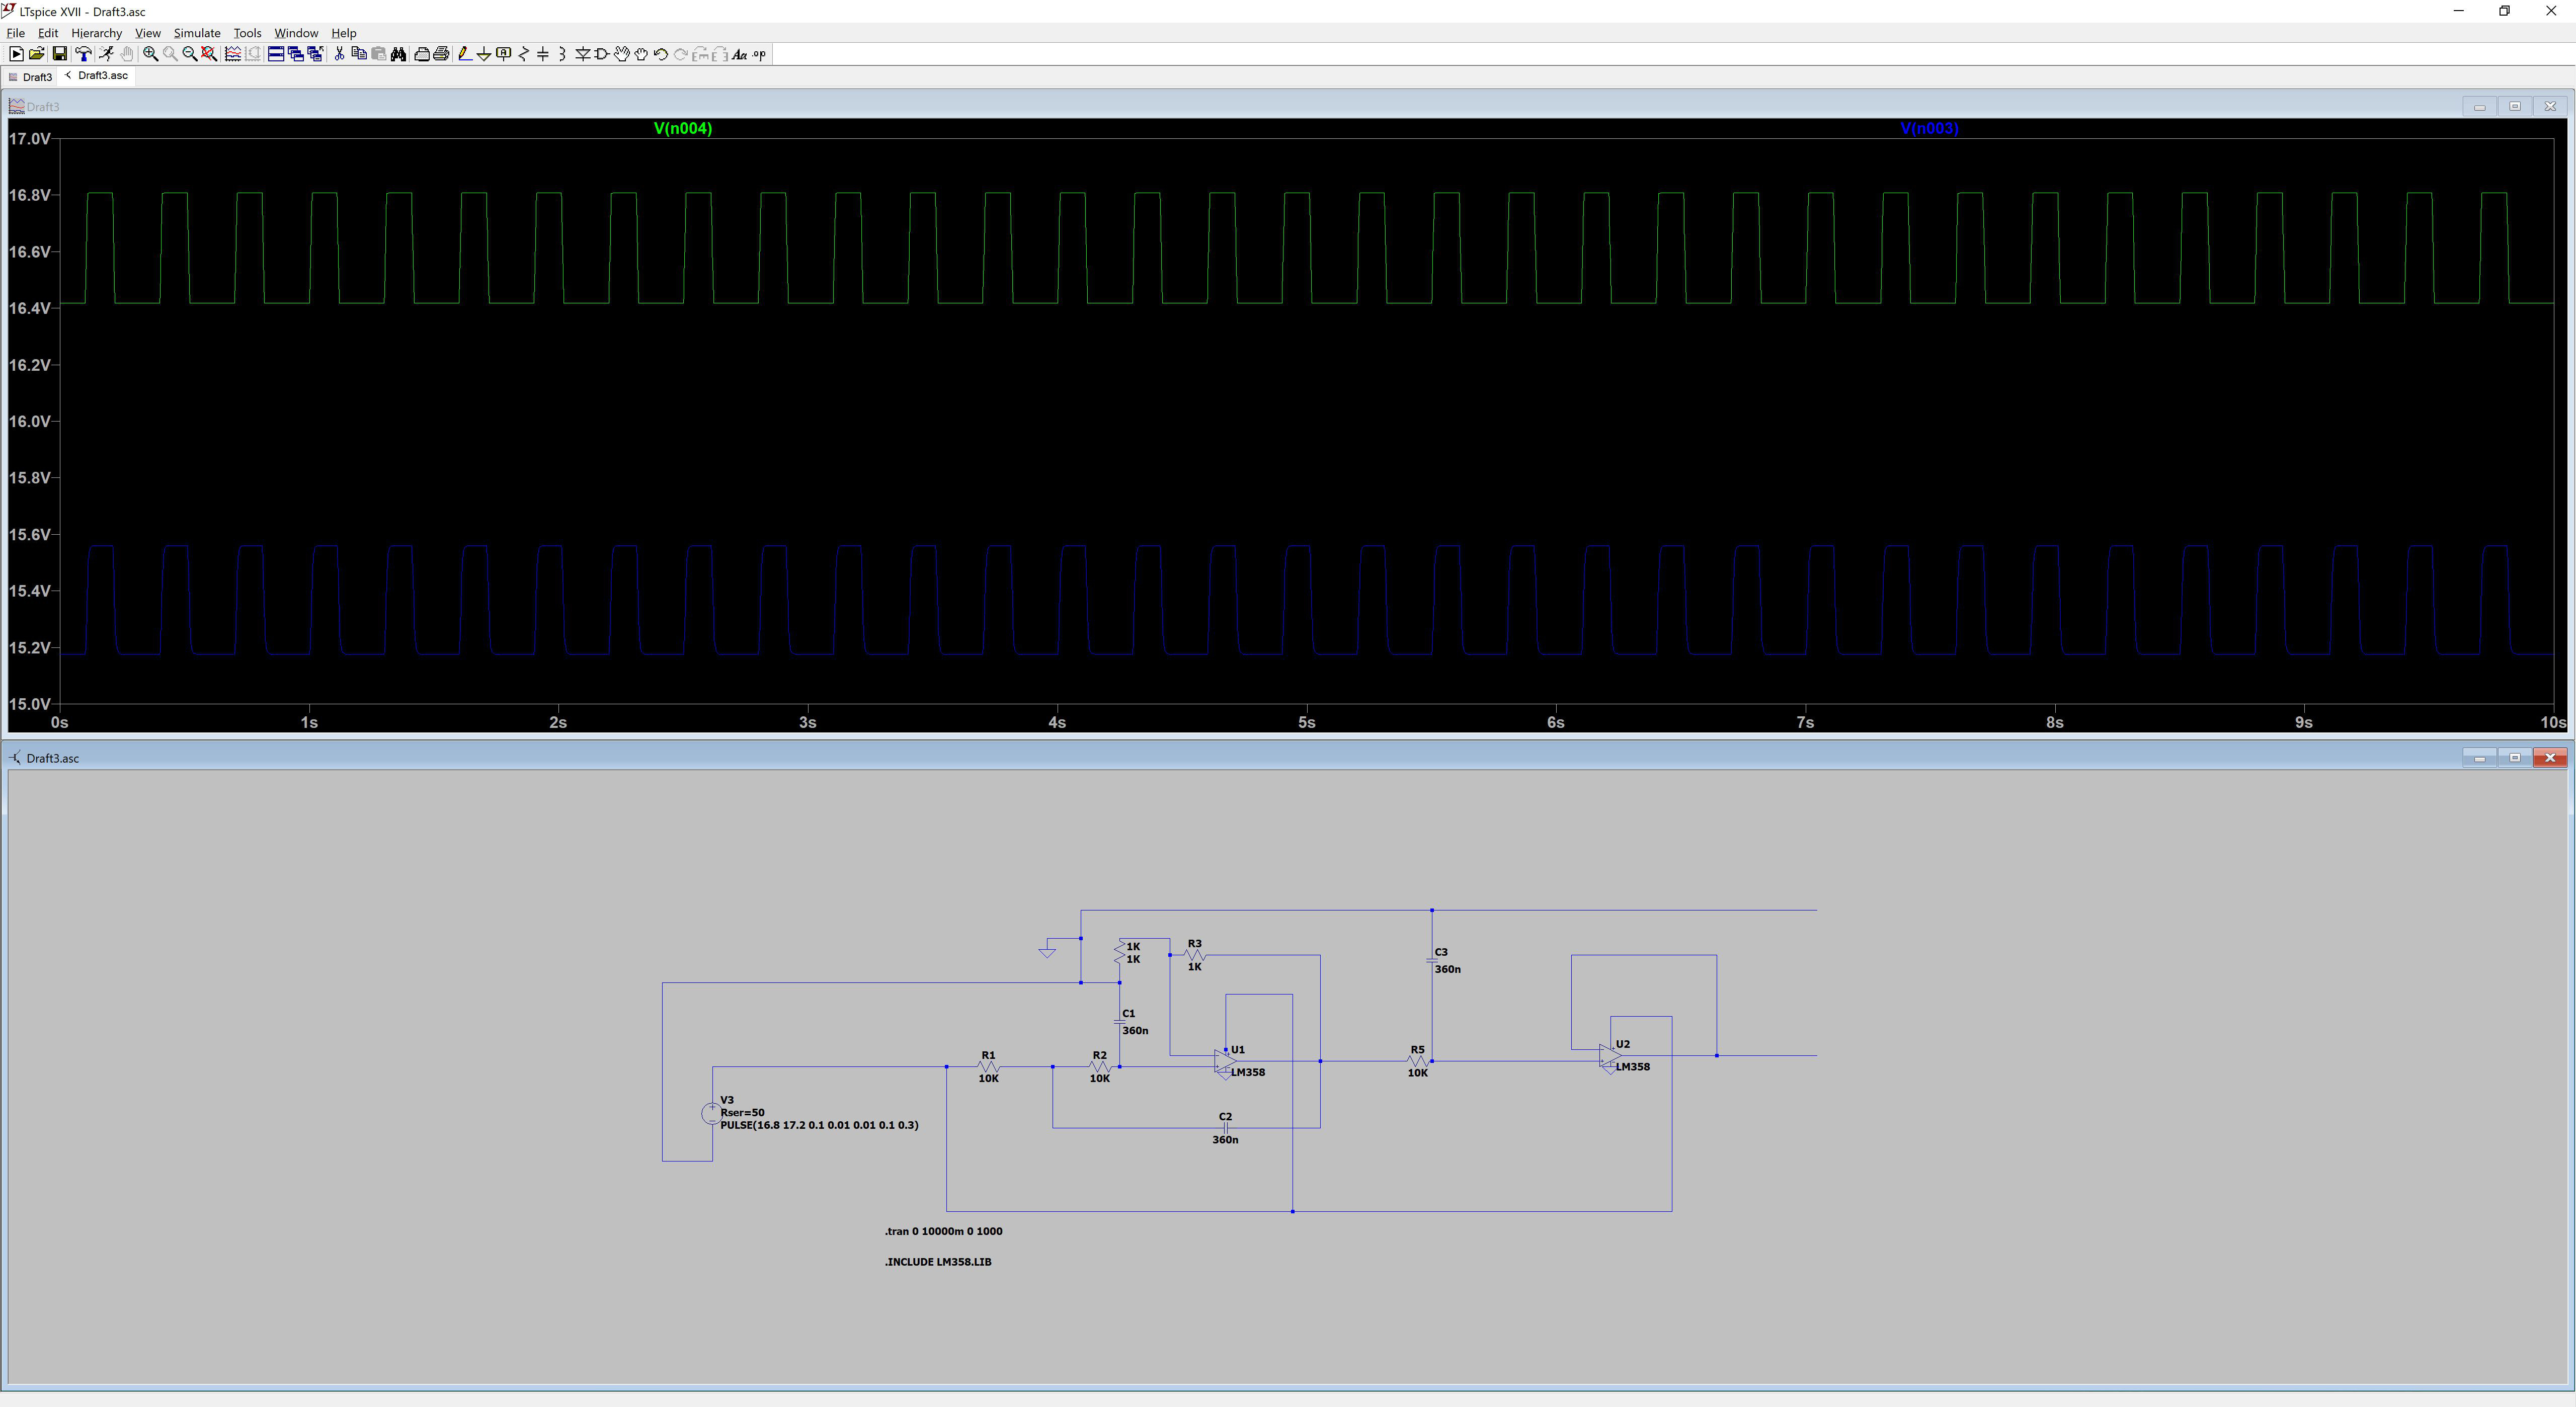Click the V(n004) green trace label
Viewport: 2576px width, 1407px height.
tap(683, 128)
